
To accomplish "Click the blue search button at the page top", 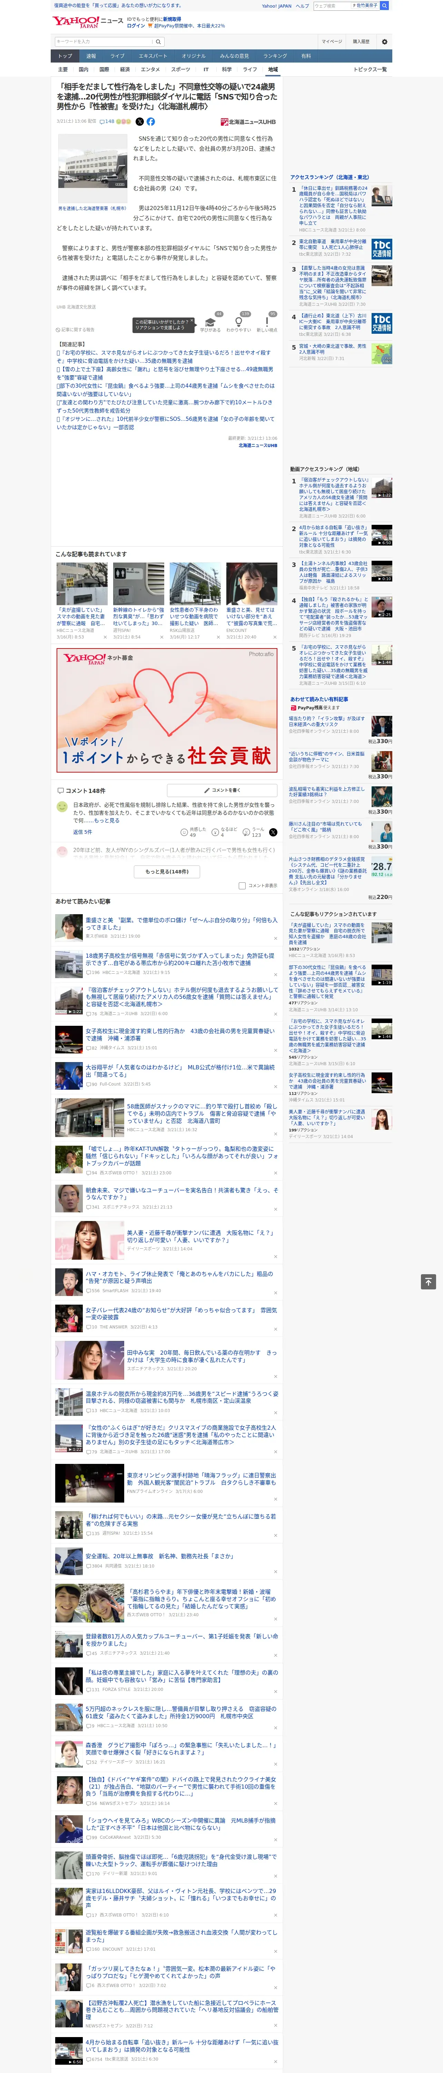I will click(384, 6).
